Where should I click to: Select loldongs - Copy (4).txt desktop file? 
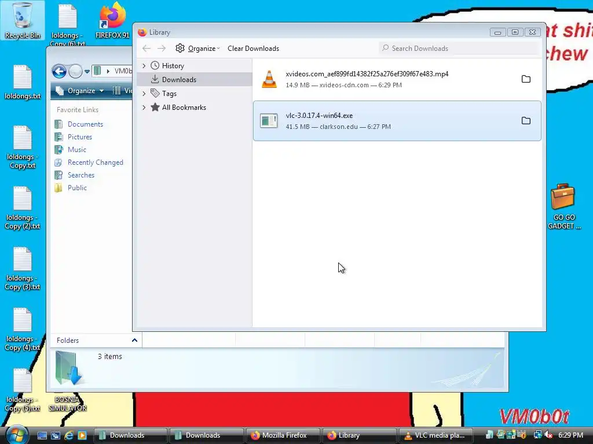click(x=23, y=329)
